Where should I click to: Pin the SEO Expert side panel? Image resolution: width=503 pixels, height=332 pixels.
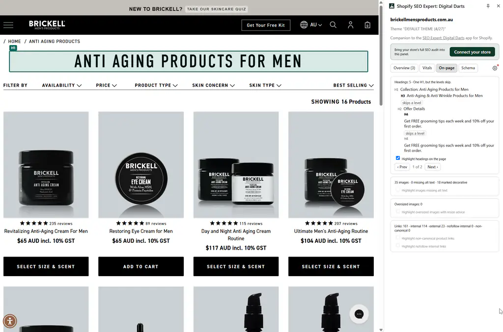click(x=488, y=6)
